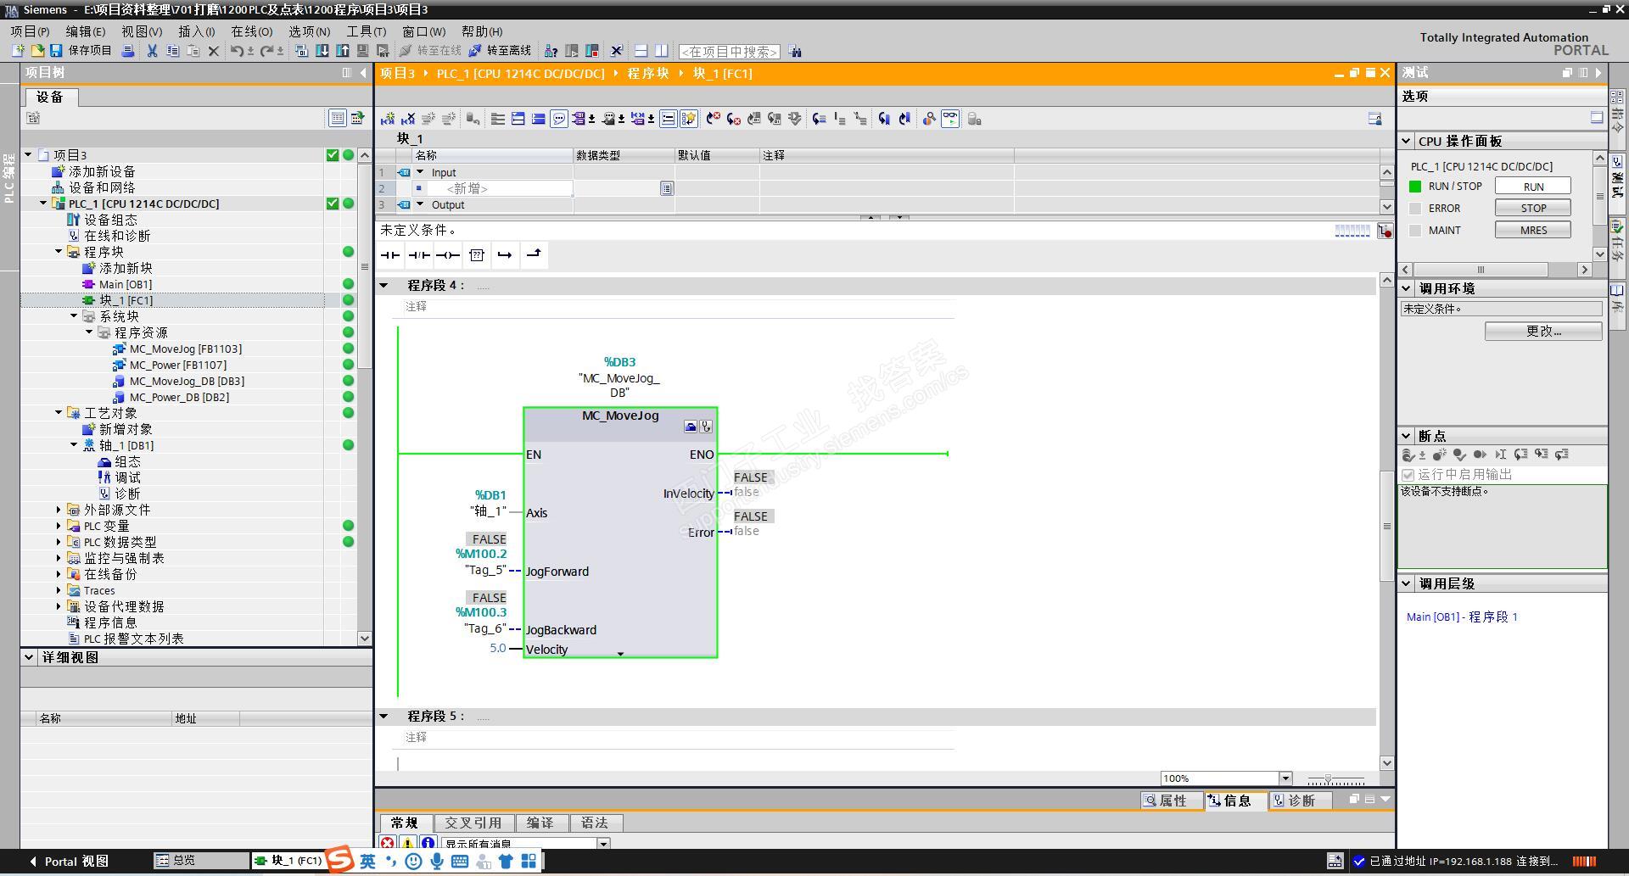Image resolution: width=1629 pixels, height=876 pixels.
Task: Insert a normally open contact
Action: pos(390,255)
